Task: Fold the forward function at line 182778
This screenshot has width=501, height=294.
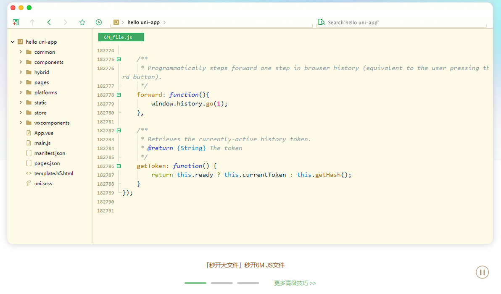Action: coord(119,95)
